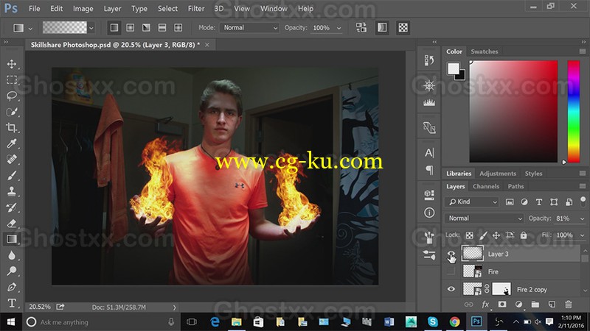Viewport: 590px width, 331px height.
Task: Select the Gradient tool in toolbar
Action: 12,239
